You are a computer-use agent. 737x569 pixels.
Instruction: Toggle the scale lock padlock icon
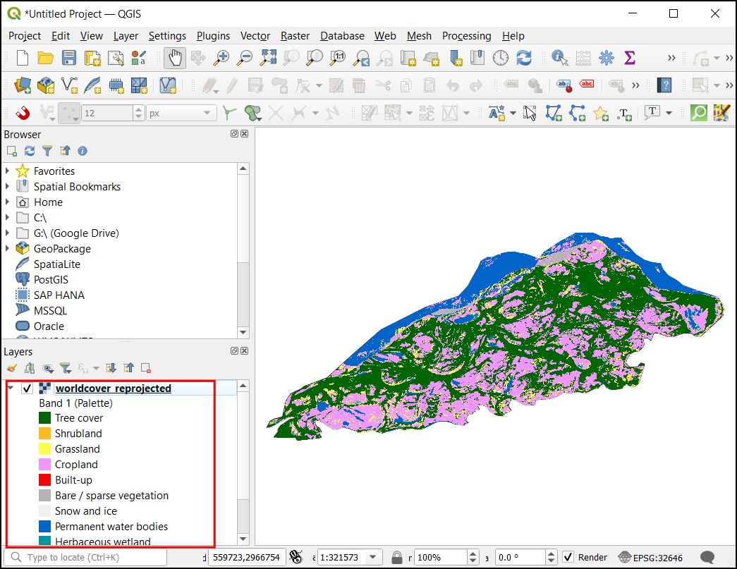pyautogui.click(x=397, y=557)
